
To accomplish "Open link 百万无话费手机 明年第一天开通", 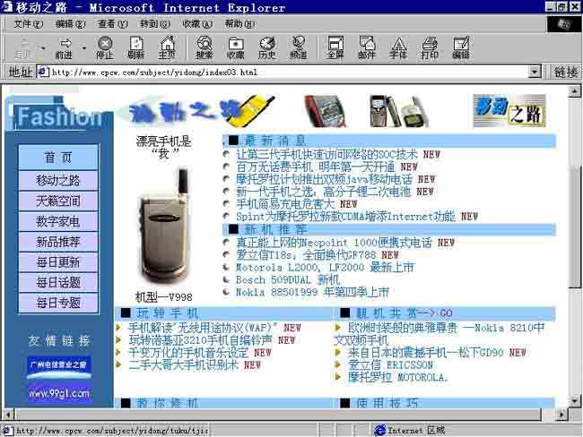I will coord(316,167).
